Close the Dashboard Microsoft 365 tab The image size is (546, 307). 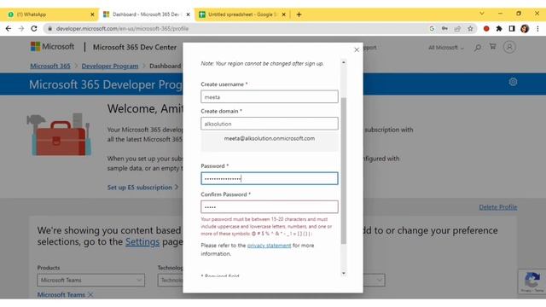(188, 14)
